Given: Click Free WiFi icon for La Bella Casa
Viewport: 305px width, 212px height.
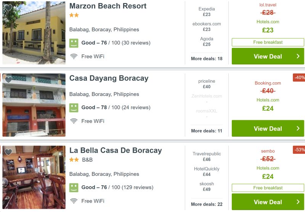Looking at the screenshot, I should click(x=74, y=201).
